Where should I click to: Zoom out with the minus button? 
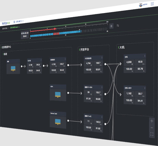152,128
